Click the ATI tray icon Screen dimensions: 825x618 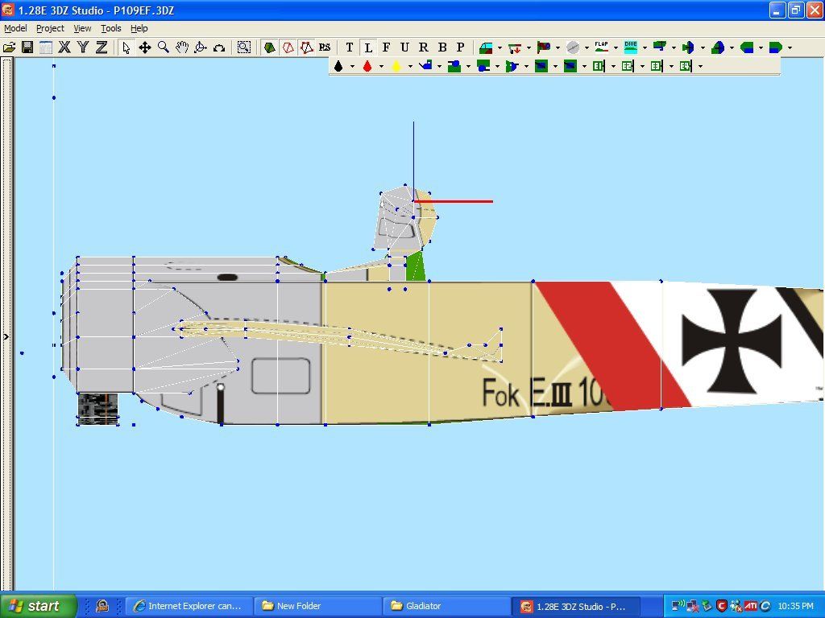750,606
